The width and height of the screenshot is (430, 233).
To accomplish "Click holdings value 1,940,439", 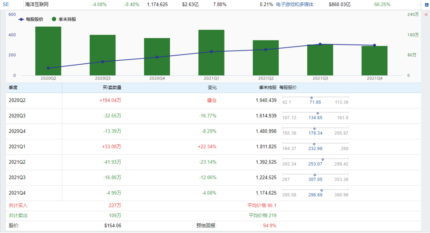I will [266, 100].
